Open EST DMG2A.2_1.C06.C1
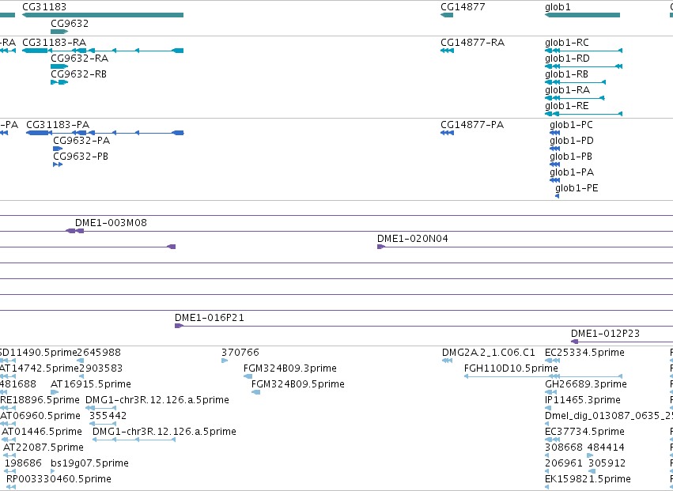 (489, 353)
